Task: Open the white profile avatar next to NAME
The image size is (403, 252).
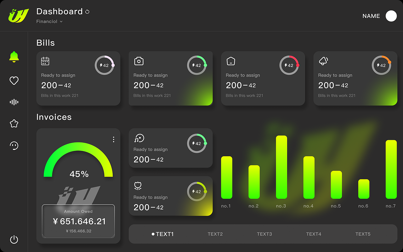Action: 391,16
